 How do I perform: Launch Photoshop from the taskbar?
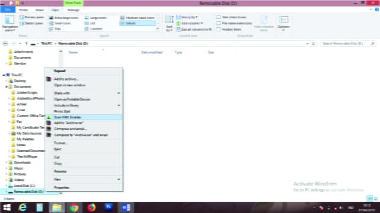click(x=109, y=207)
